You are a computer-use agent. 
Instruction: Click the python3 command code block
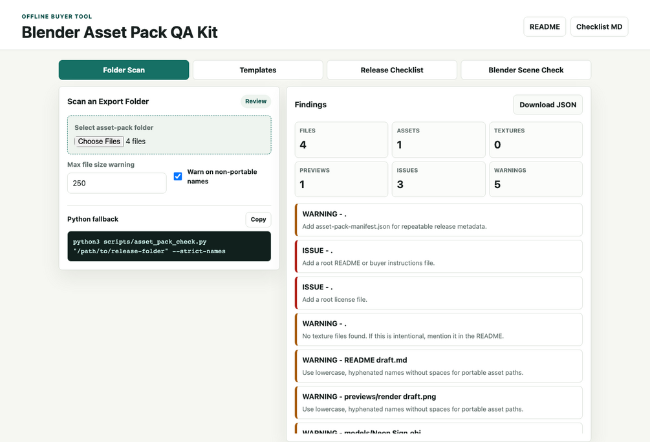(x=169, y=246)
